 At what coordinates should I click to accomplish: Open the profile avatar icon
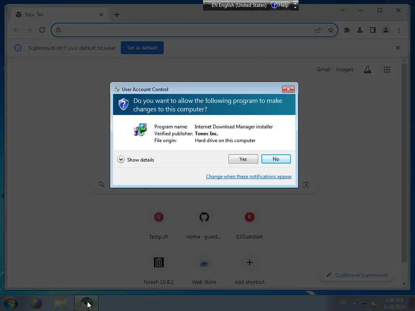pyautogui.click(x=386, y=30)
